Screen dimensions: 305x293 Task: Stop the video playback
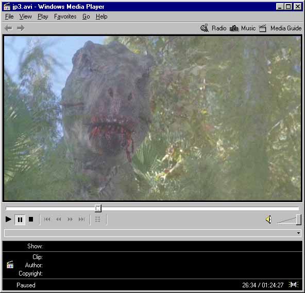coord(31,219)
